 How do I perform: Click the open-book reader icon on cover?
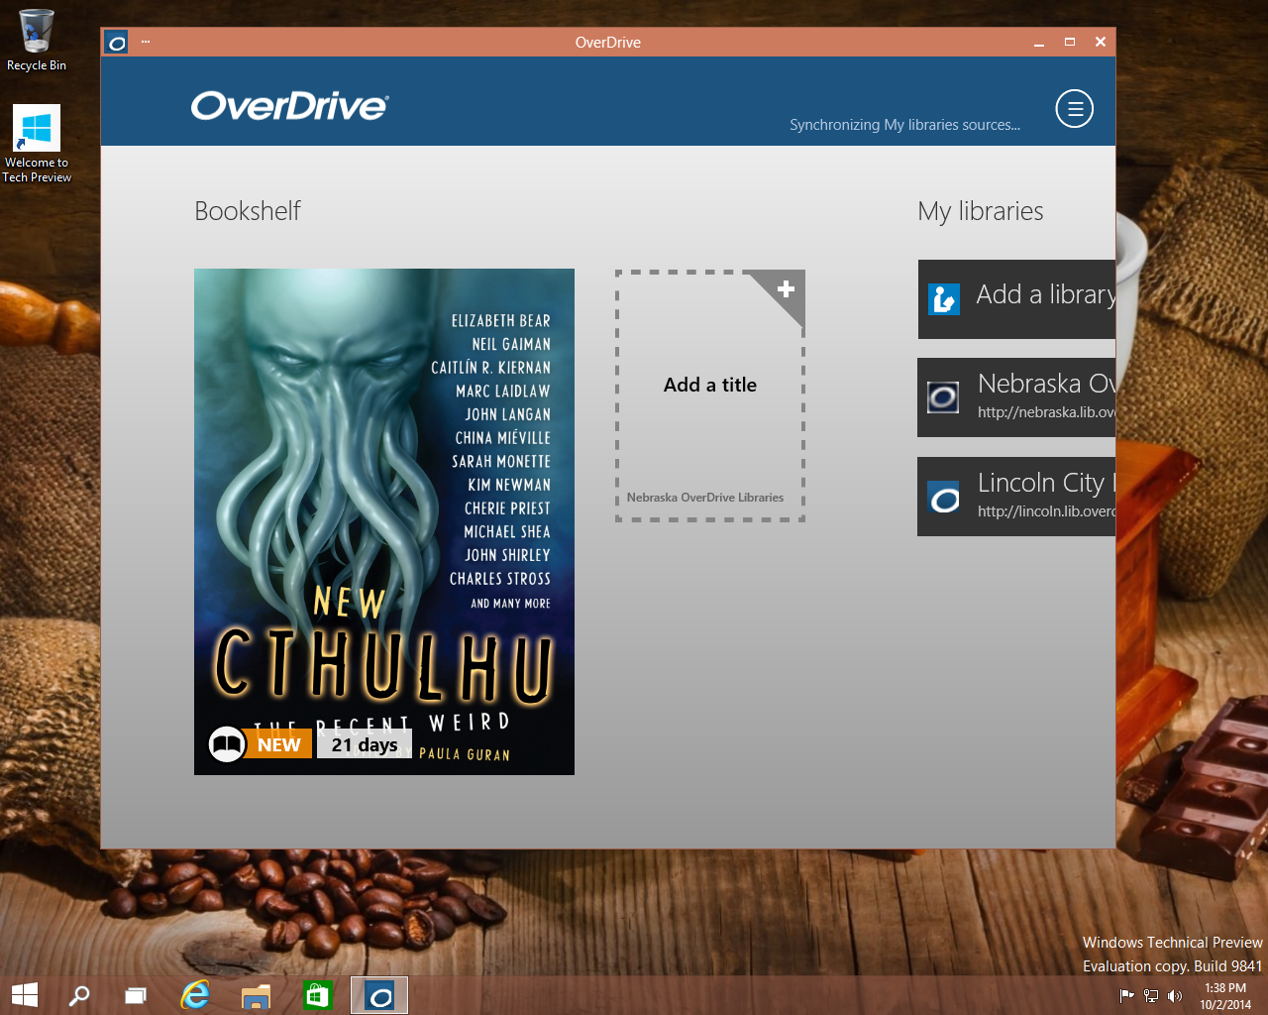click(x=227, y=744)
